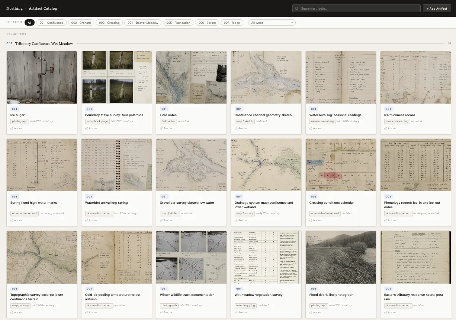Click title 'Phenology record: ice-in and ice-out dates'
The height and width of the screenshot is (320, 456).
pyautogui.click(x=412, y=205)
